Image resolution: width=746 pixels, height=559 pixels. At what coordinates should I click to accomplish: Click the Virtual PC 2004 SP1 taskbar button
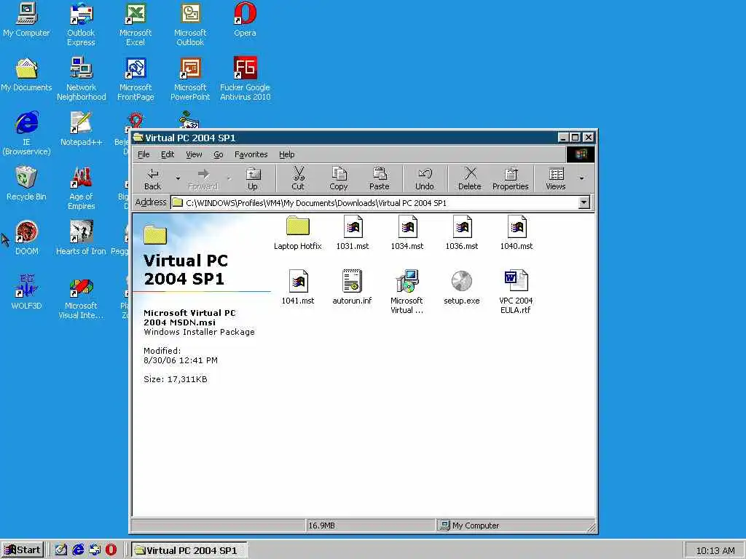click(189, 550)
